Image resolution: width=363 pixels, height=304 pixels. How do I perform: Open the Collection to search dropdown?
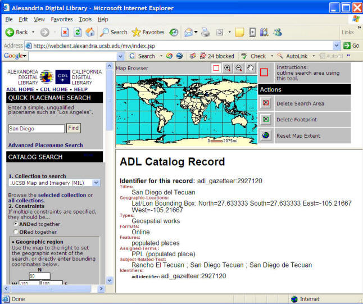[96, 183]
